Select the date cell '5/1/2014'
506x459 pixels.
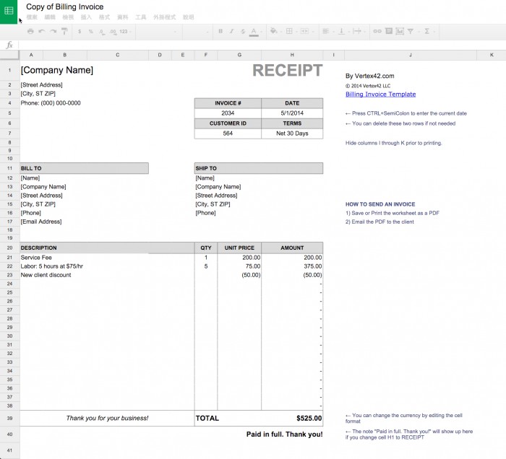(x=292, y=113)
